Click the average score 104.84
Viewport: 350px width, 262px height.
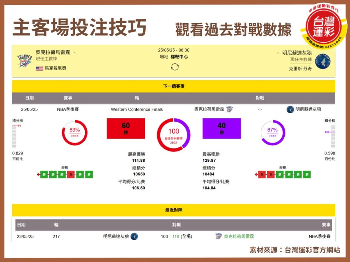click(209, 188)
